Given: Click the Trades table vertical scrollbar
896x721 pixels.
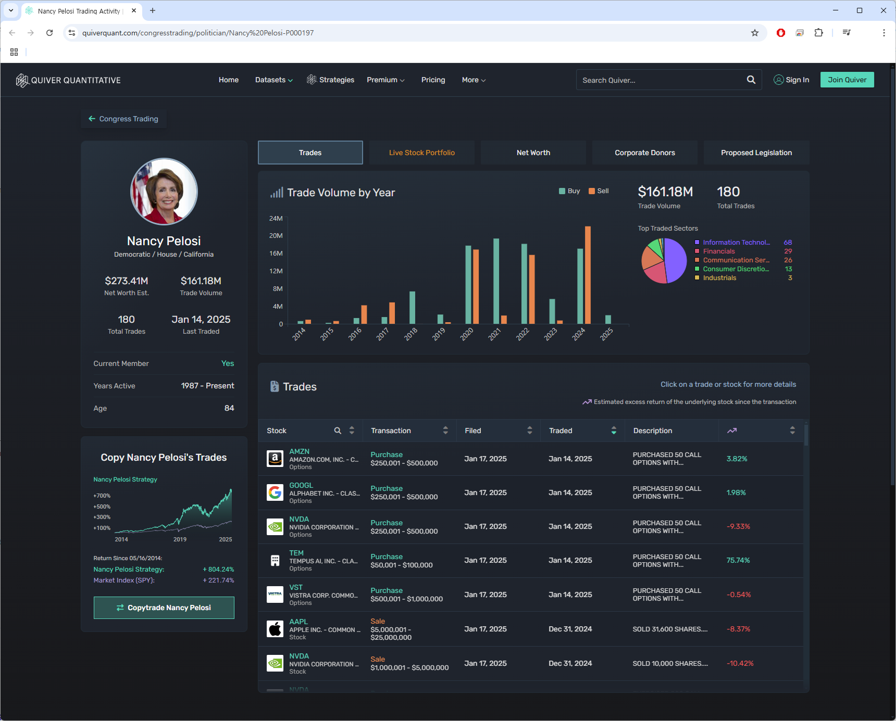Looking at the screenshot, I should [x=806, y=435].
